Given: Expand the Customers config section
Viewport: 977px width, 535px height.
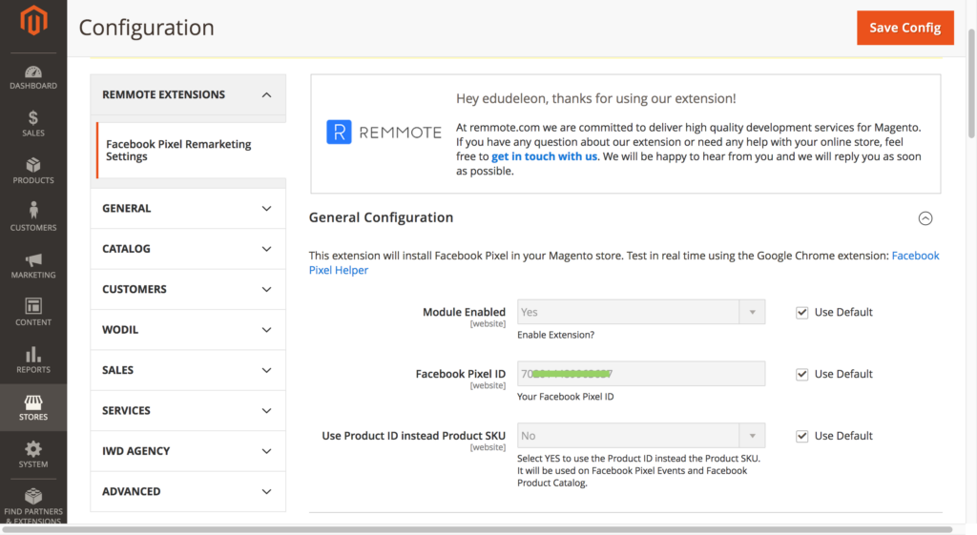Looking at the screenshot, I should point(188,289).
